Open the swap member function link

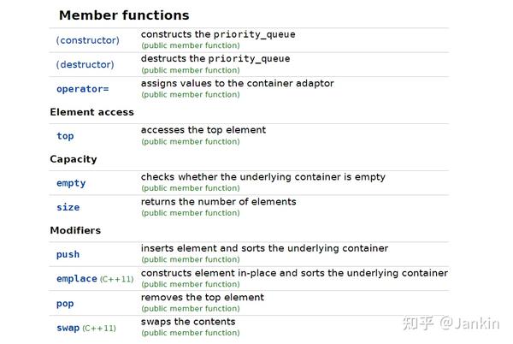pos(68,328)
